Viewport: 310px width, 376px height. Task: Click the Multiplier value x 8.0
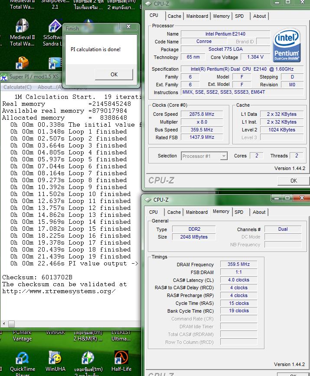[202, 122]
